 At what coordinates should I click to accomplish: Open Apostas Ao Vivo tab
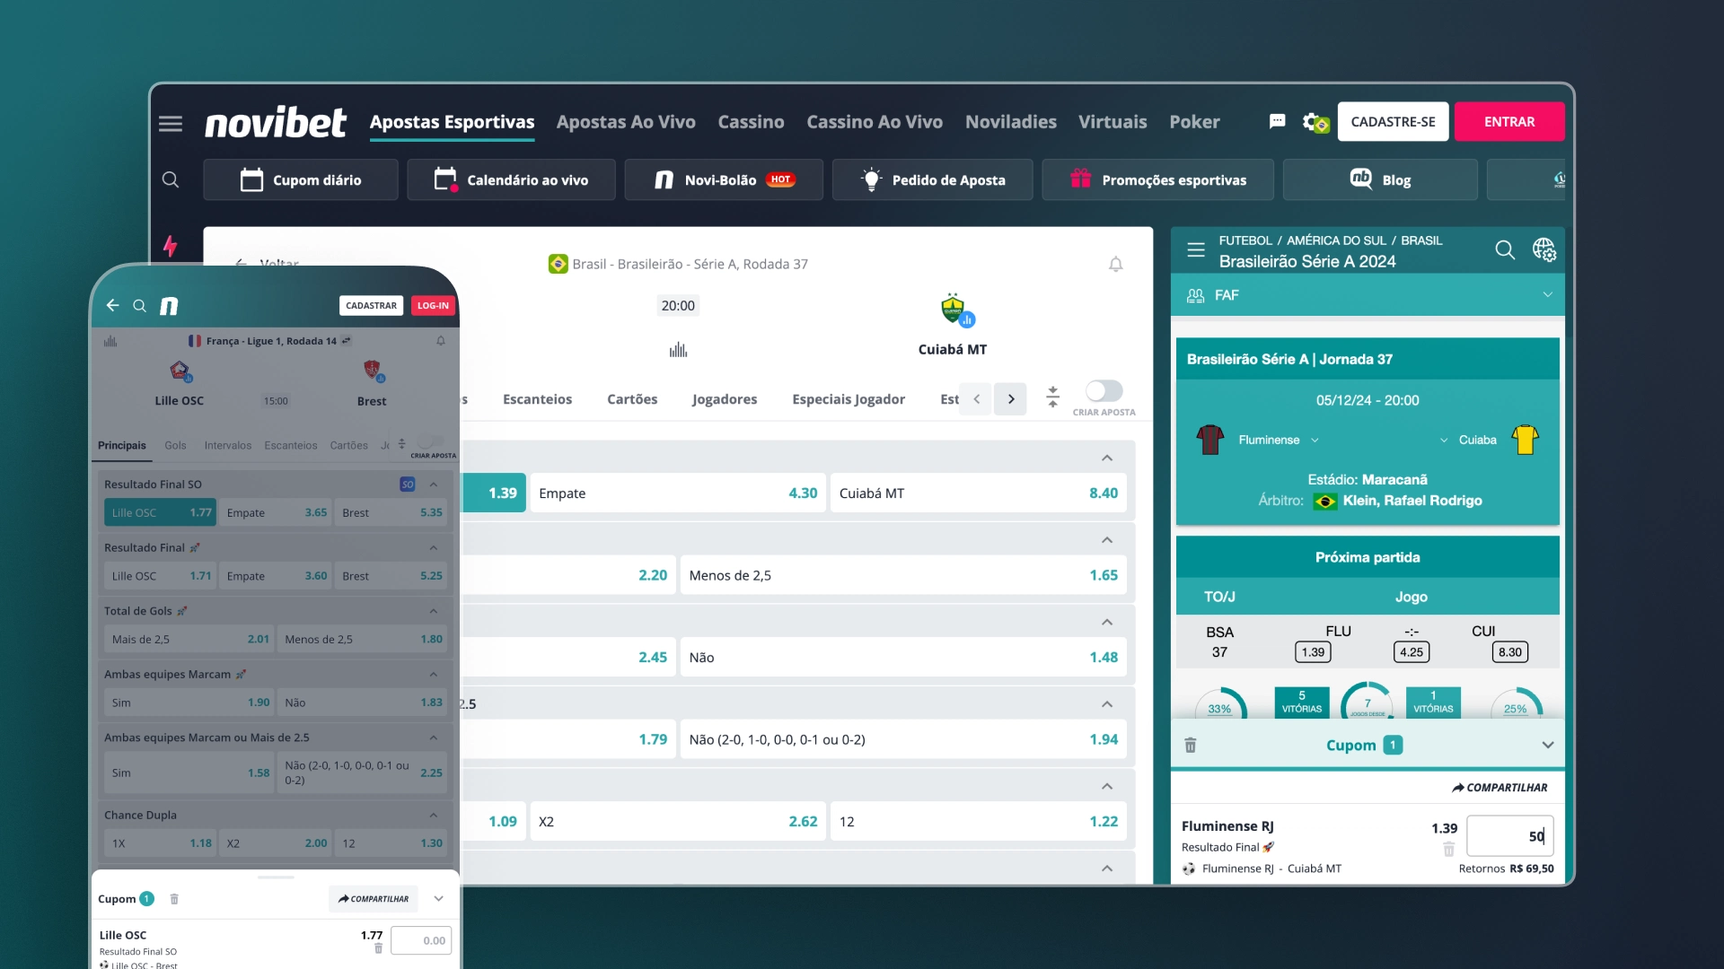[626, 122]
